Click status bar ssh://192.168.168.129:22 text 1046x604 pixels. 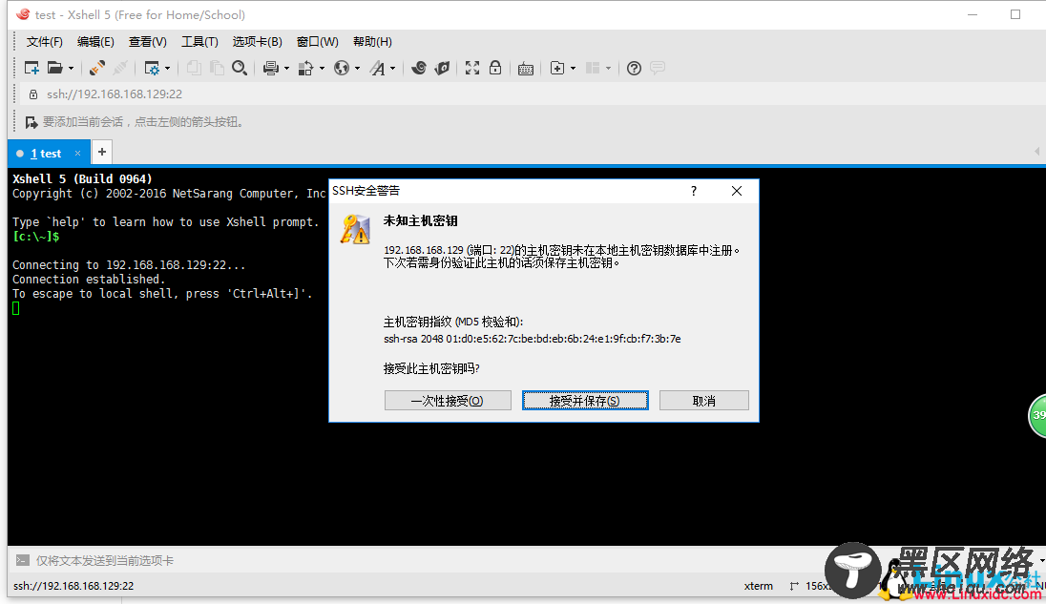point(73,586)
